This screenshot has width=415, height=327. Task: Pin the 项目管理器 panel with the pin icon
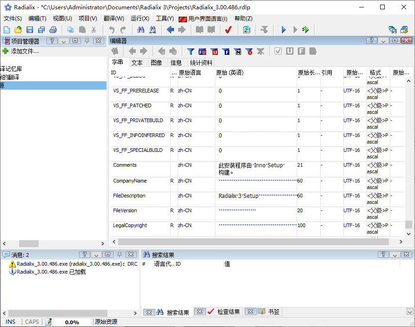pyautogui.click(x=86, y=41)
